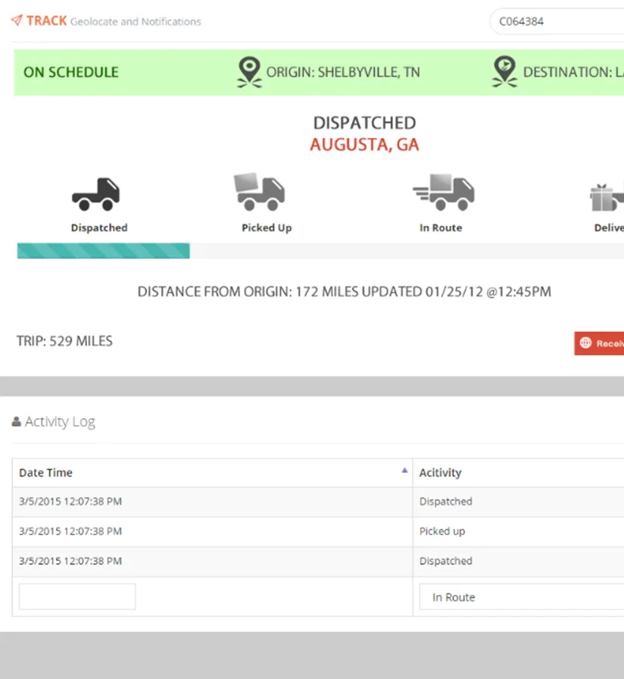The image size is (624, 679).
Task: Select the Picked up activity log row
Action: point(212,531)
